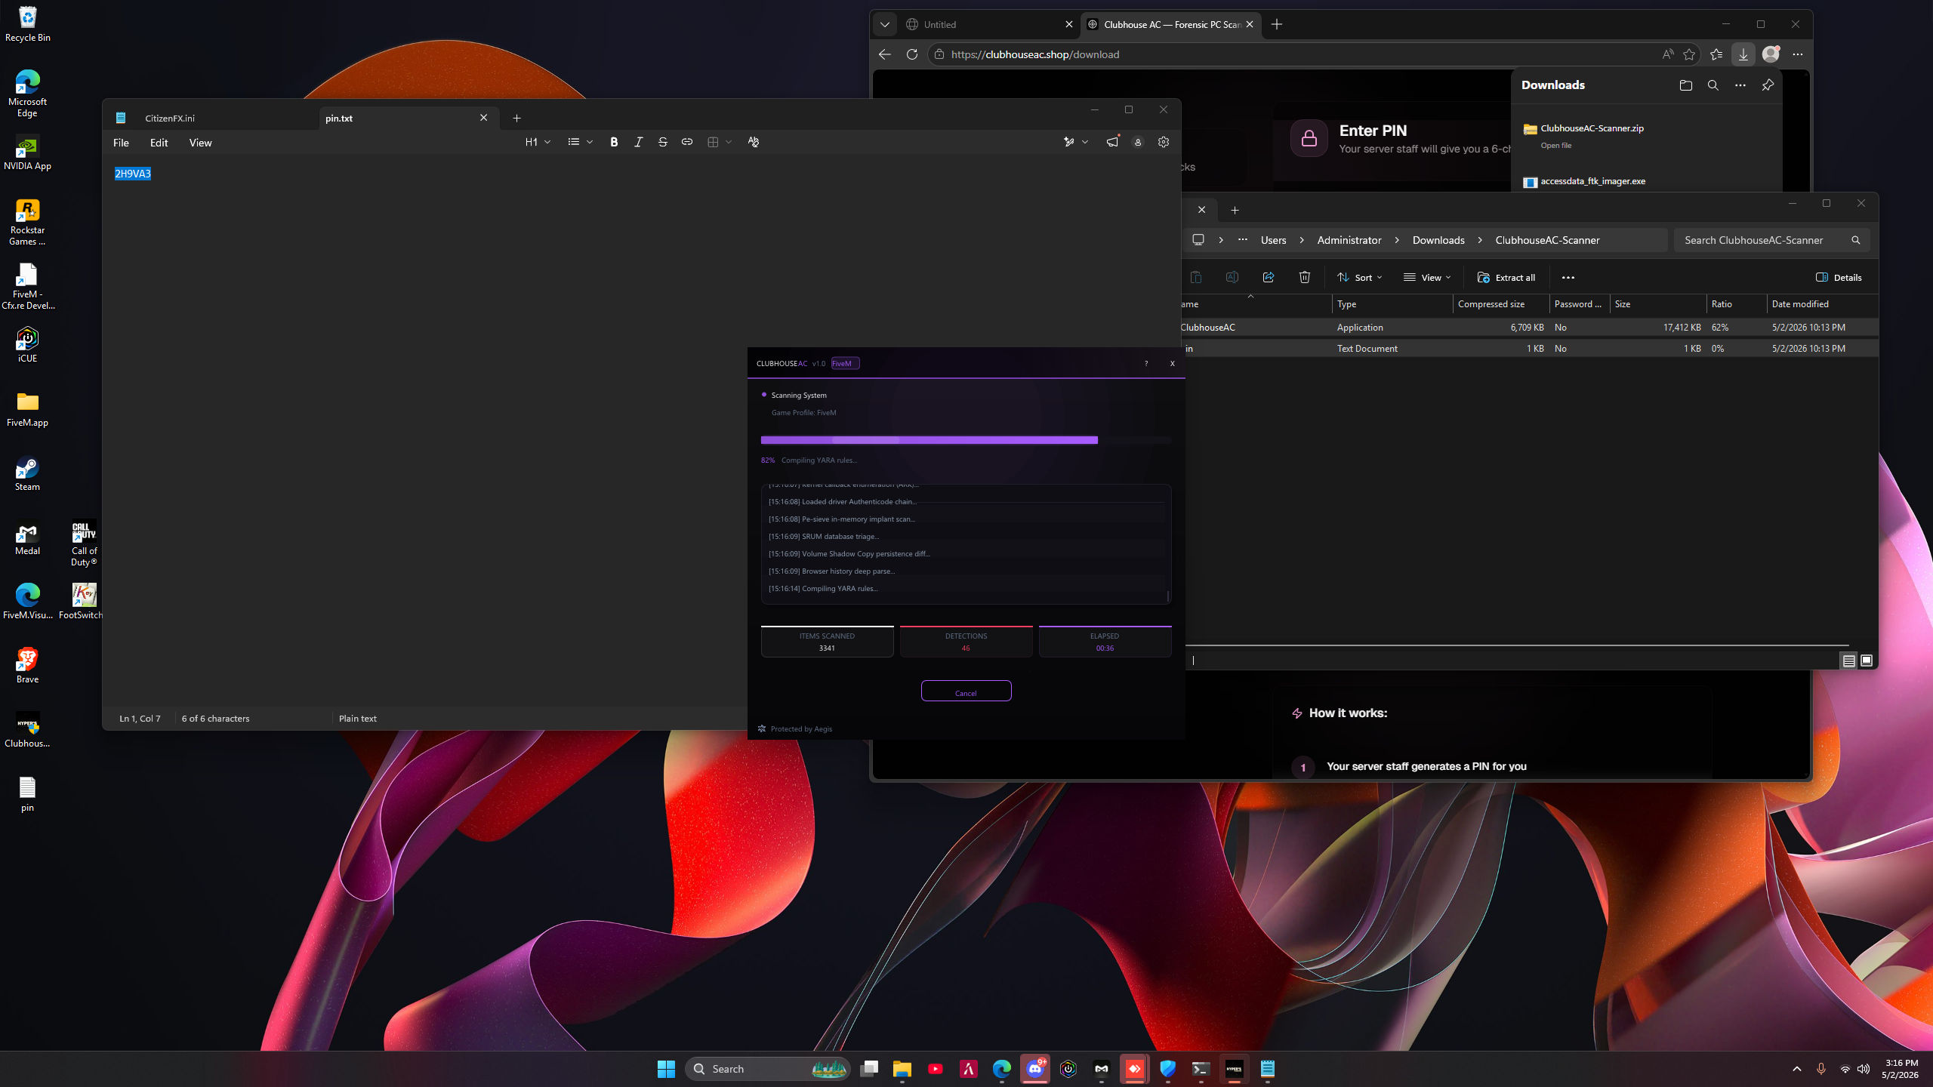Go back in the Edge browser
1933x1087 pixels.
coord(885,54)
